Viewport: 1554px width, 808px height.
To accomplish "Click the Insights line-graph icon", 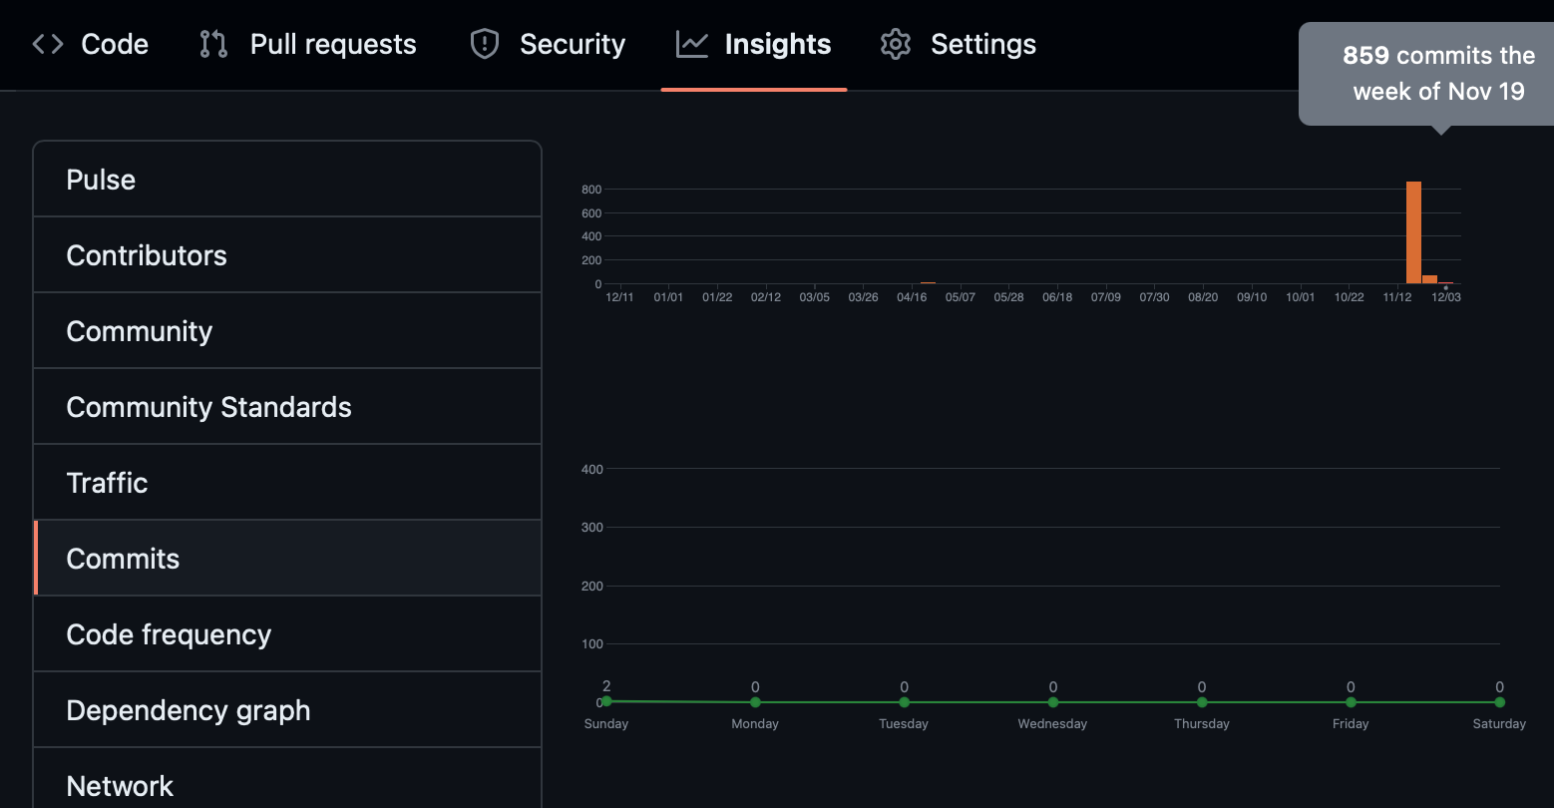I will [690, 44].
